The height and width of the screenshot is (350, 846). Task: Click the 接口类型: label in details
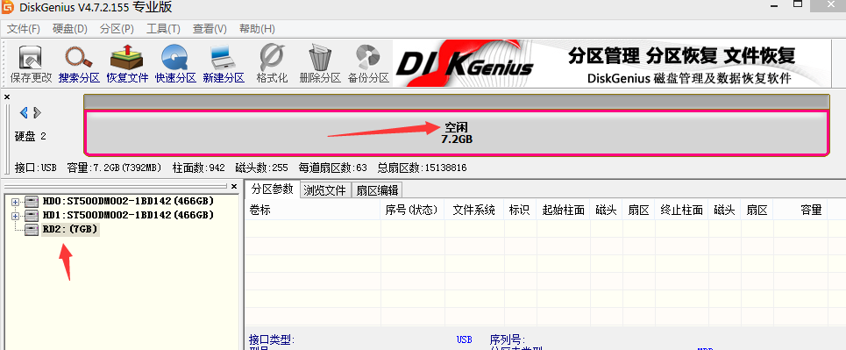(272, 339)
